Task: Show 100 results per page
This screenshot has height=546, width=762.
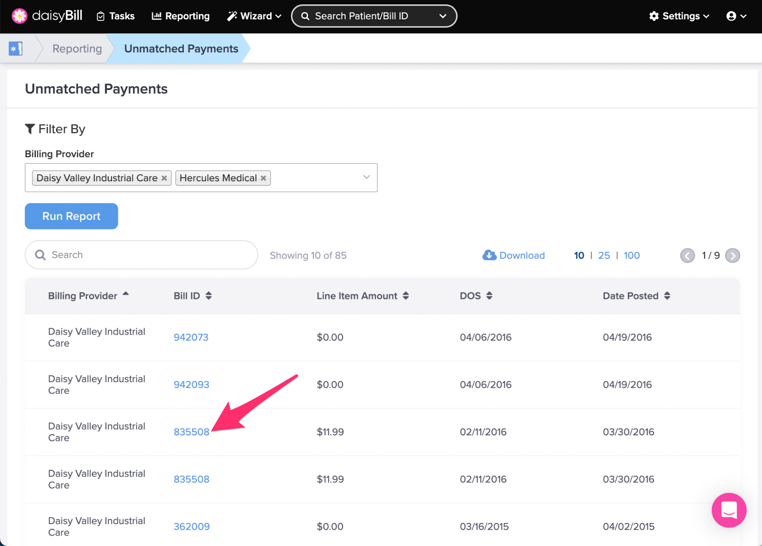Action: tap(632, 255)
